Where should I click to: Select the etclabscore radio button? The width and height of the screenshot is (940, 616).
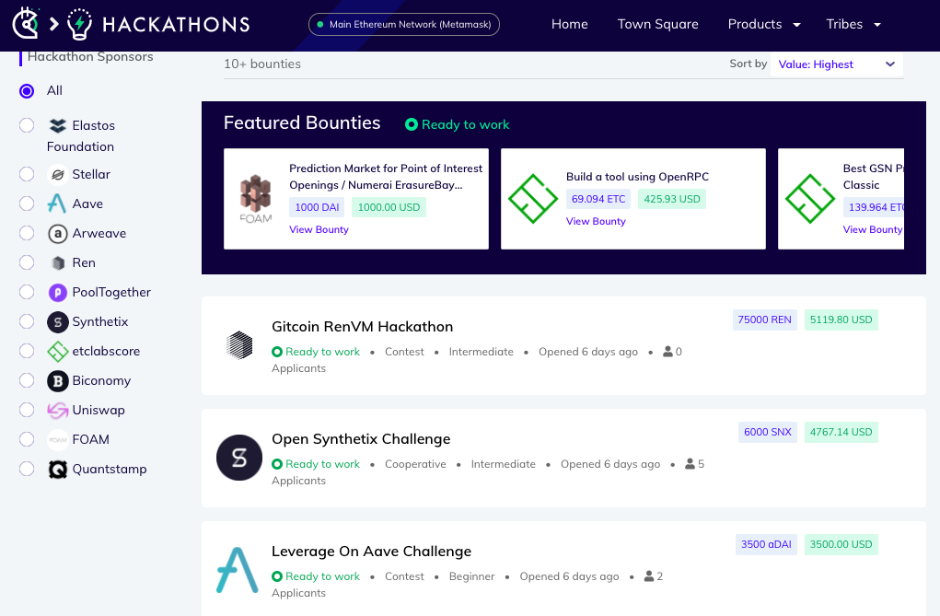click(27, 352)
